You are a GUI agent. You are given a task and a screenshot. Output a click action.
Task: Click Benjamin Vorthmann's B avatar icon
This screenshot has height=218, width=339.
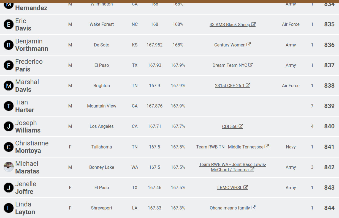pos(9,45)
